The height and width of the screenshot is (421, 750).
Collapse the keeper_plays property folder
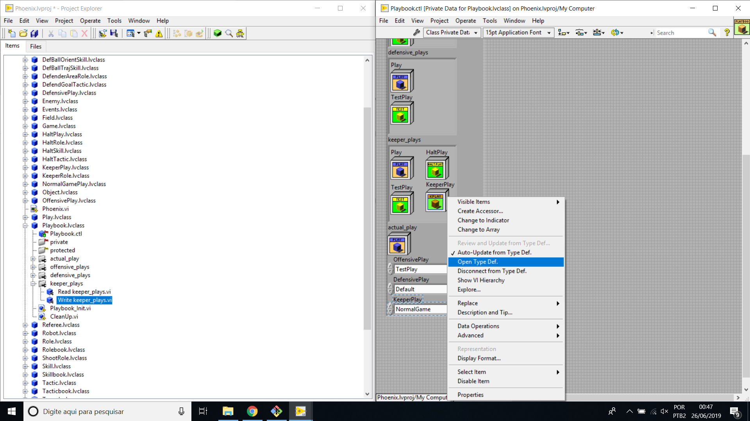[33, 284]
